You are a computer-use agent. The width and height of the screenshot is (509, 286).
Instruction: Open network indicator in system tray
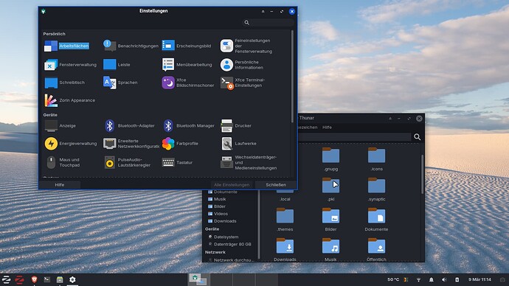(x=418, y=279)
